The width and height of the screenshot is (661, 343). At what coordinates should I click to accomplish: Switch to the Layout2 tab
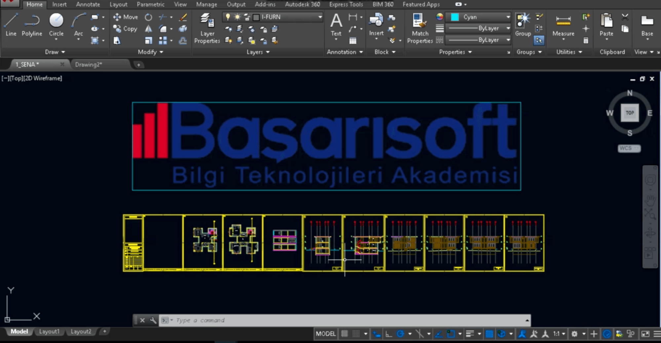[81, 331]
